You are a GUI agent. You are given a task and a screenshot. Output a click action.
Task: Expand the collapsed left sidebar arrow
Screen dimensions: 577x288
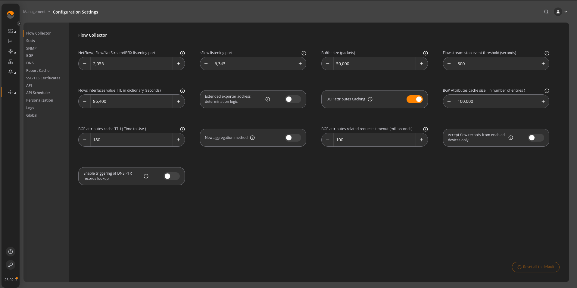click(x=19, y=23)
